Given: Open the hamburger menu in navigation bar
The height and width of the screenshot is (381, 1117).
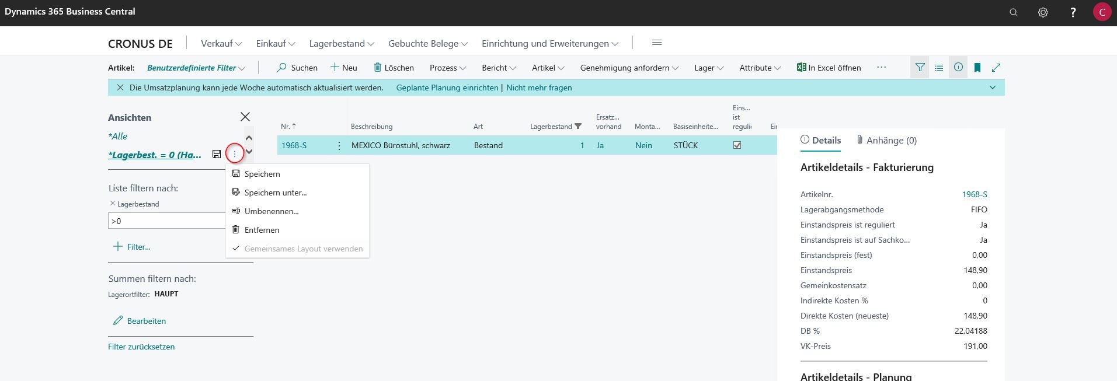Looking at the screenshot, I should coord(657,43).
